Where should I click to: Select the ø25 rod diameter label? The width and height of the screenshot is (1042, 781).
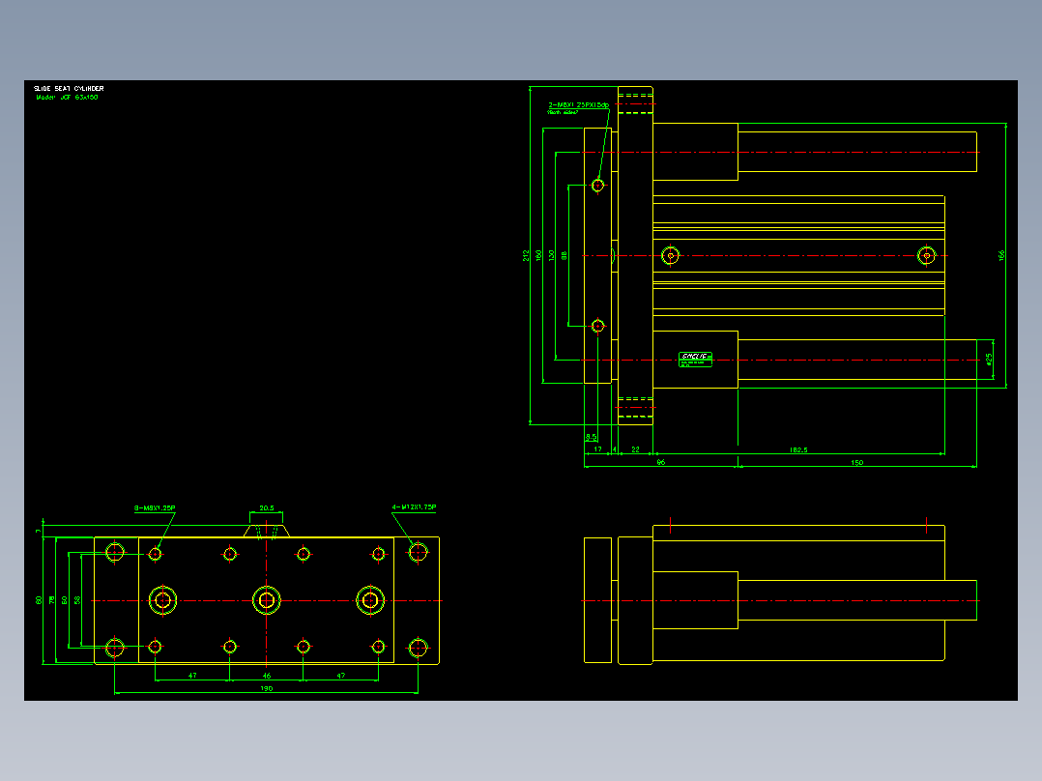click(x=989, y=359)
